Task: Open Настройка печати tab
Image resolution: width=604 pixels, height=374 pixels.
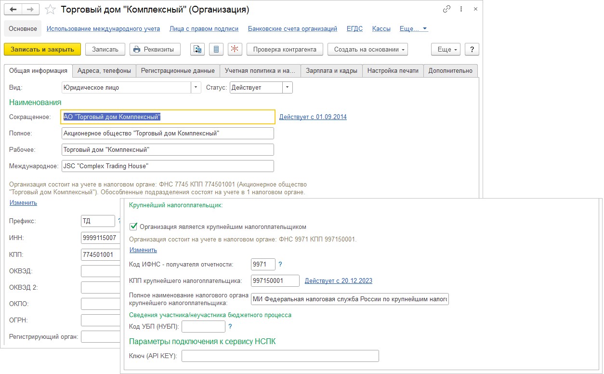Action: tap(393, 70)
